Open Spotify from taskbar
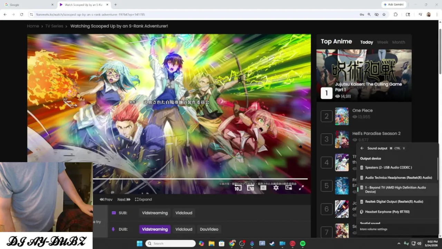Image resolution: width=442 pixels, height=249 pixels. pos(302,243)
